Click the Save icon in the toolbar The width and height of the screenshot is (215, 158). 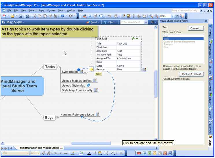click(21, 16)
